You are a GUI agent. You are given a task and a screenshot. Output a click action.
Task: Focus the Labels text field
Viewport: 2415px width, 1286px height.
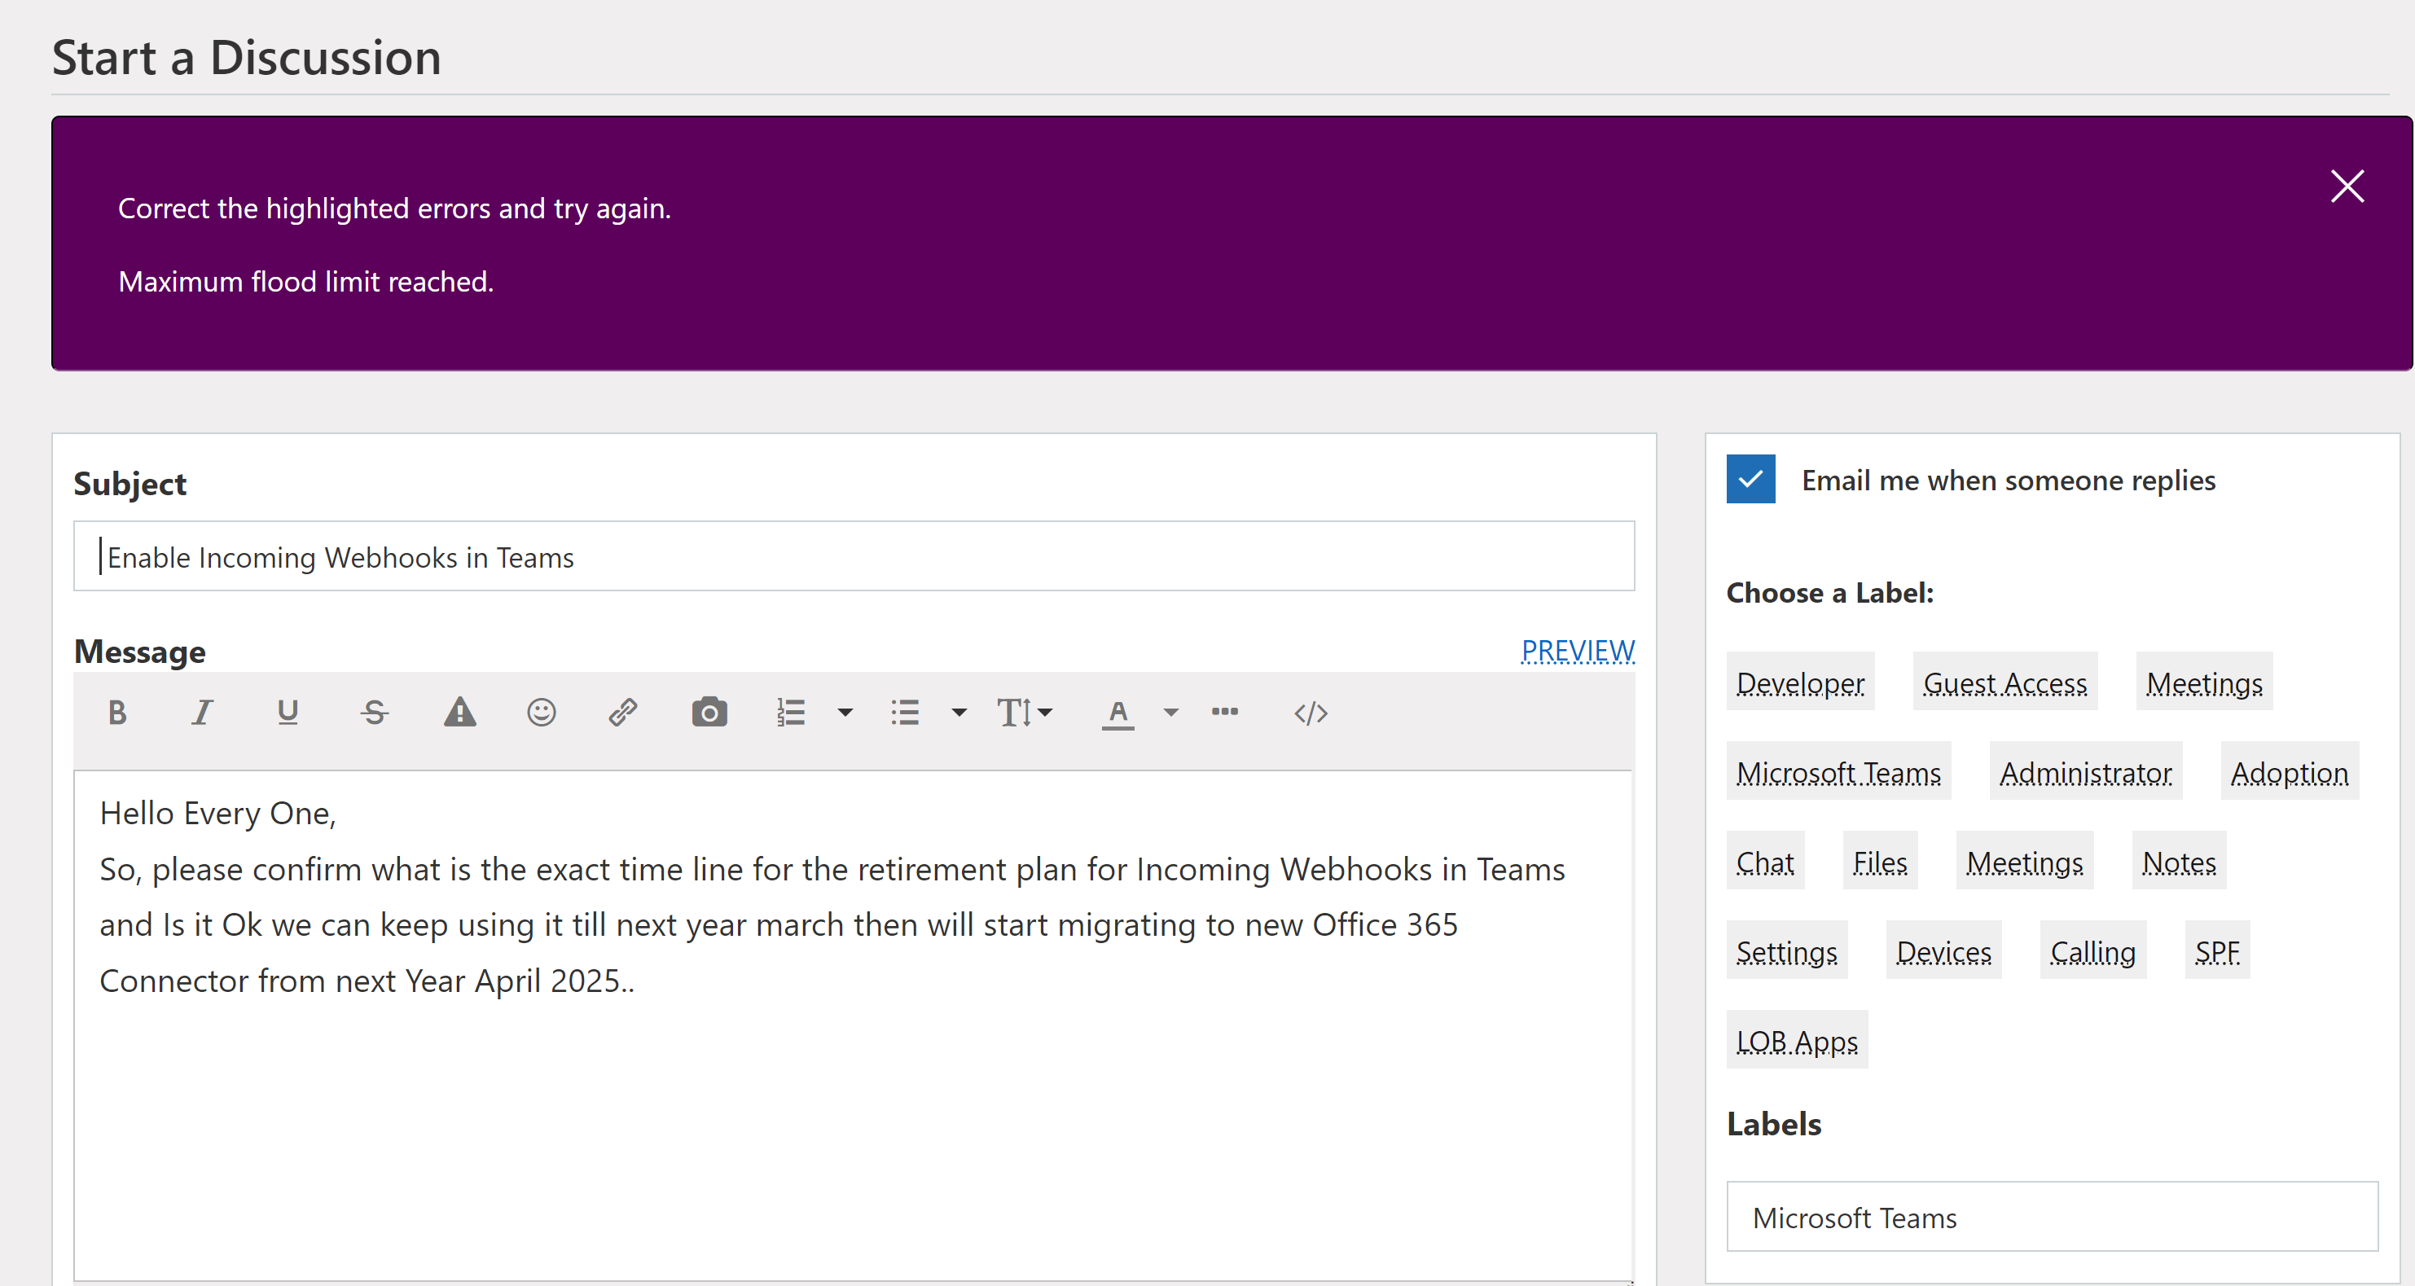click(2053, 1217)
